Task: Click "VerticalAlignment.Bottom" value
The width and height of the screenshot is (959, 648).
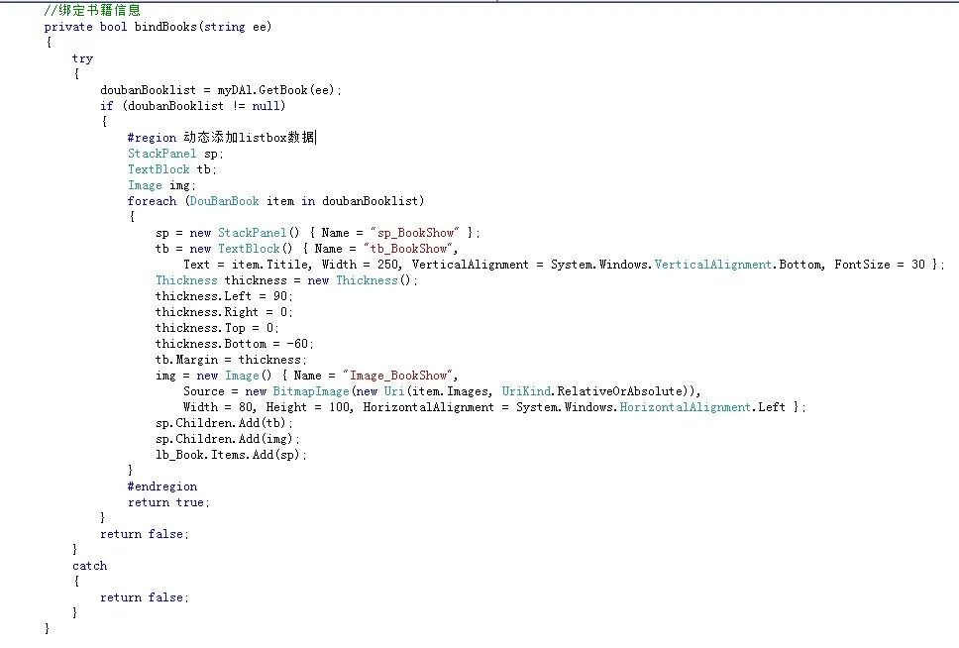Action: point(739,265)
